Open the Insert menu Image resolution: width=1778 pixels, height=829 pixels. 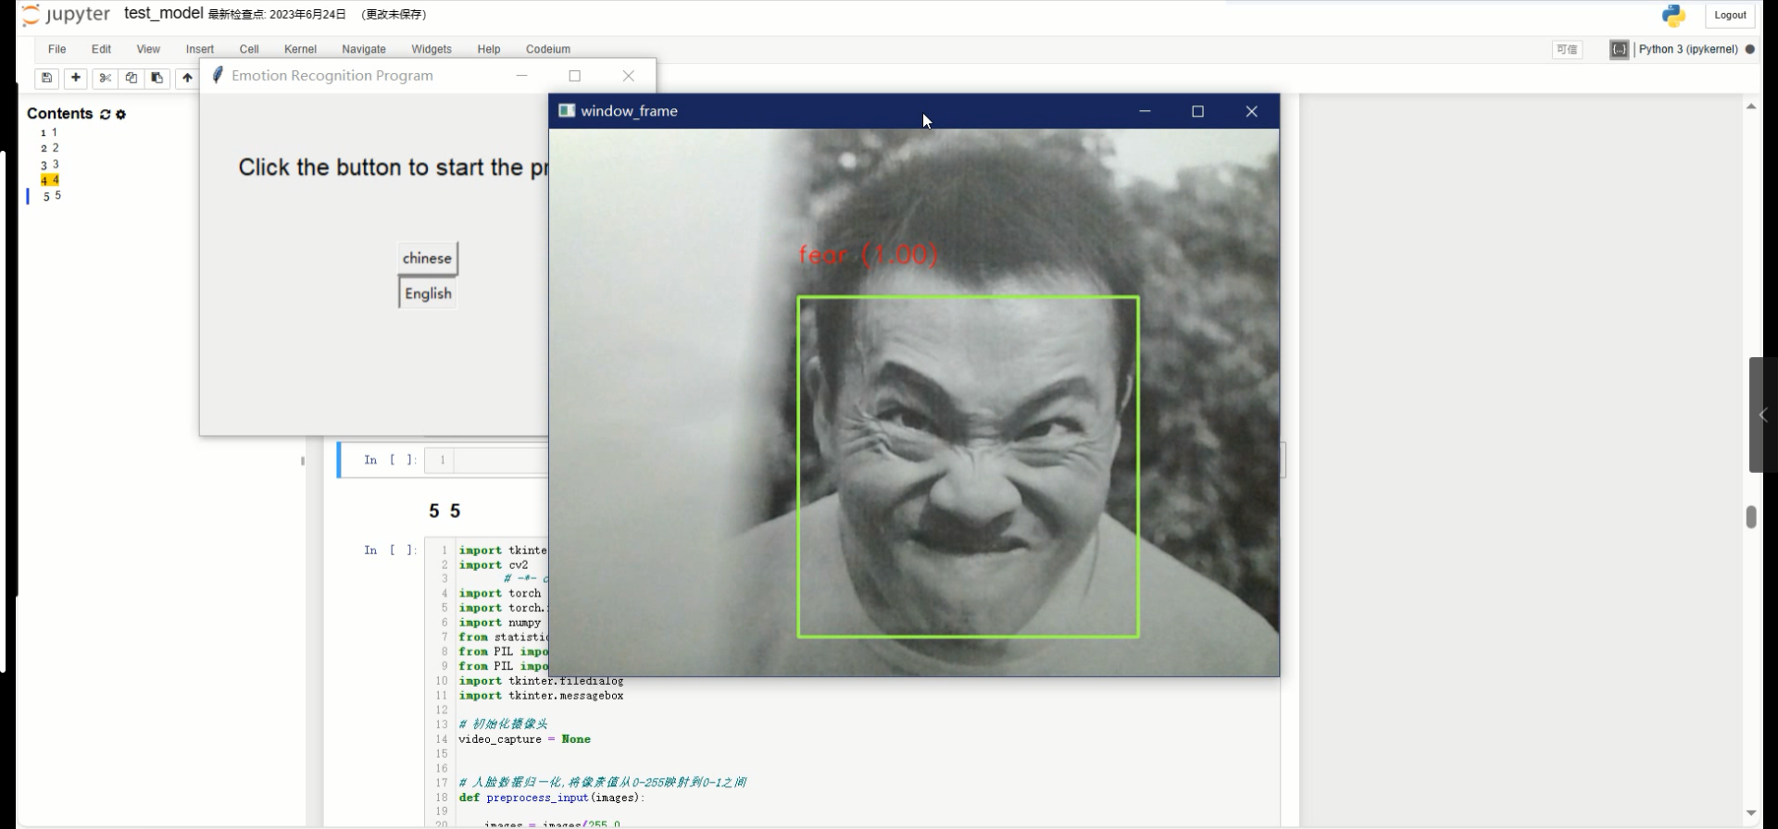pos(199,49)
